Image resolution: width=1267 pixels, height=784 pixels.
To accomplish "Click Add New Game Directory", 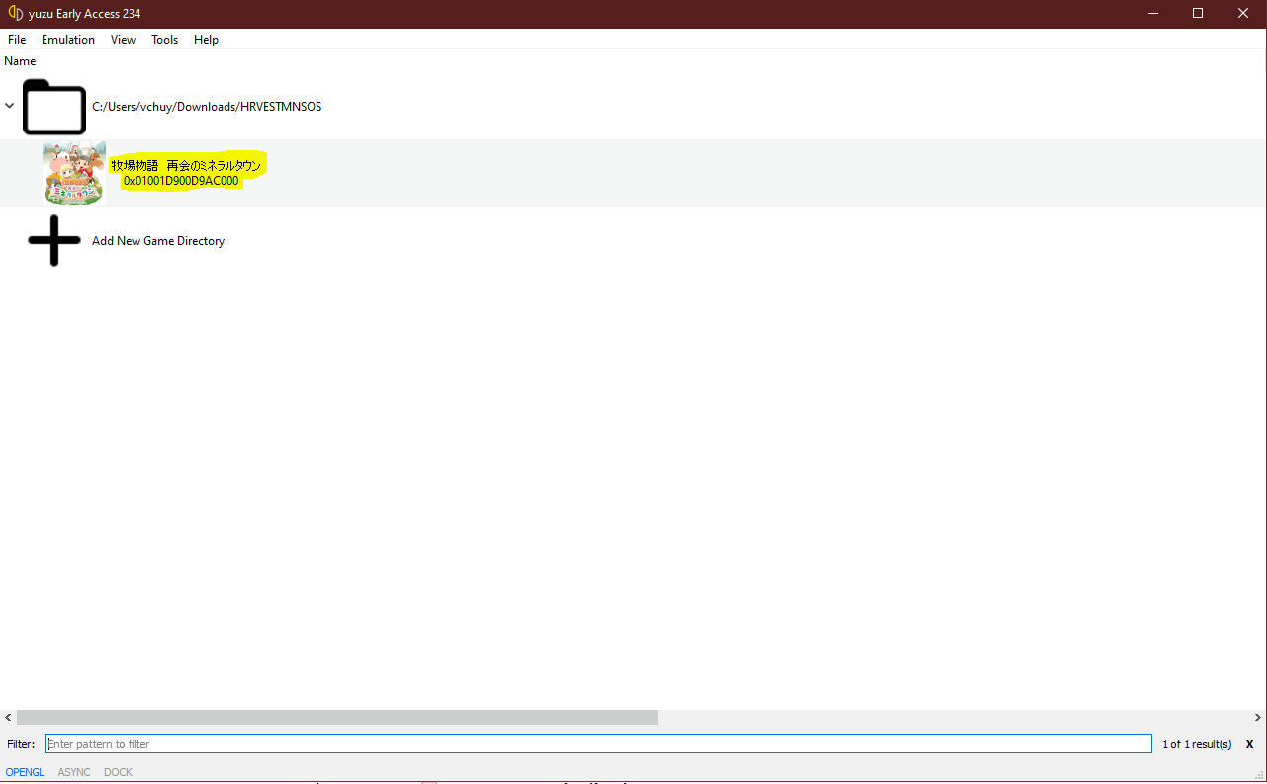I will point(158,241).
